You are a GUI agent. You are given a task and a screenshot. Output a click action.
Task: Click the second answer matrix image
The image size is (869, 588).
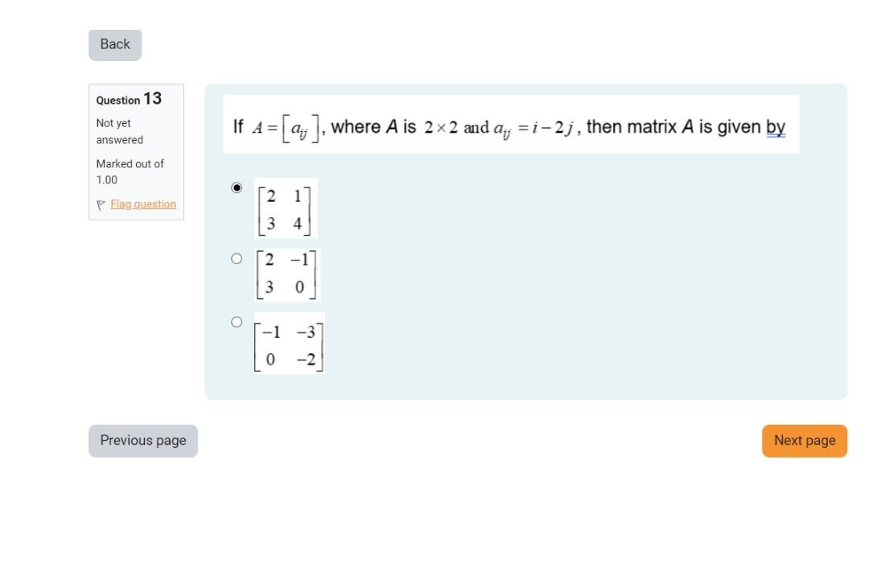[x=287, y=273]
